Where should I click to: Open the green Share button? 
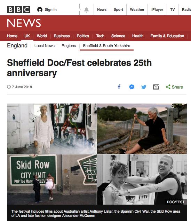174,87
